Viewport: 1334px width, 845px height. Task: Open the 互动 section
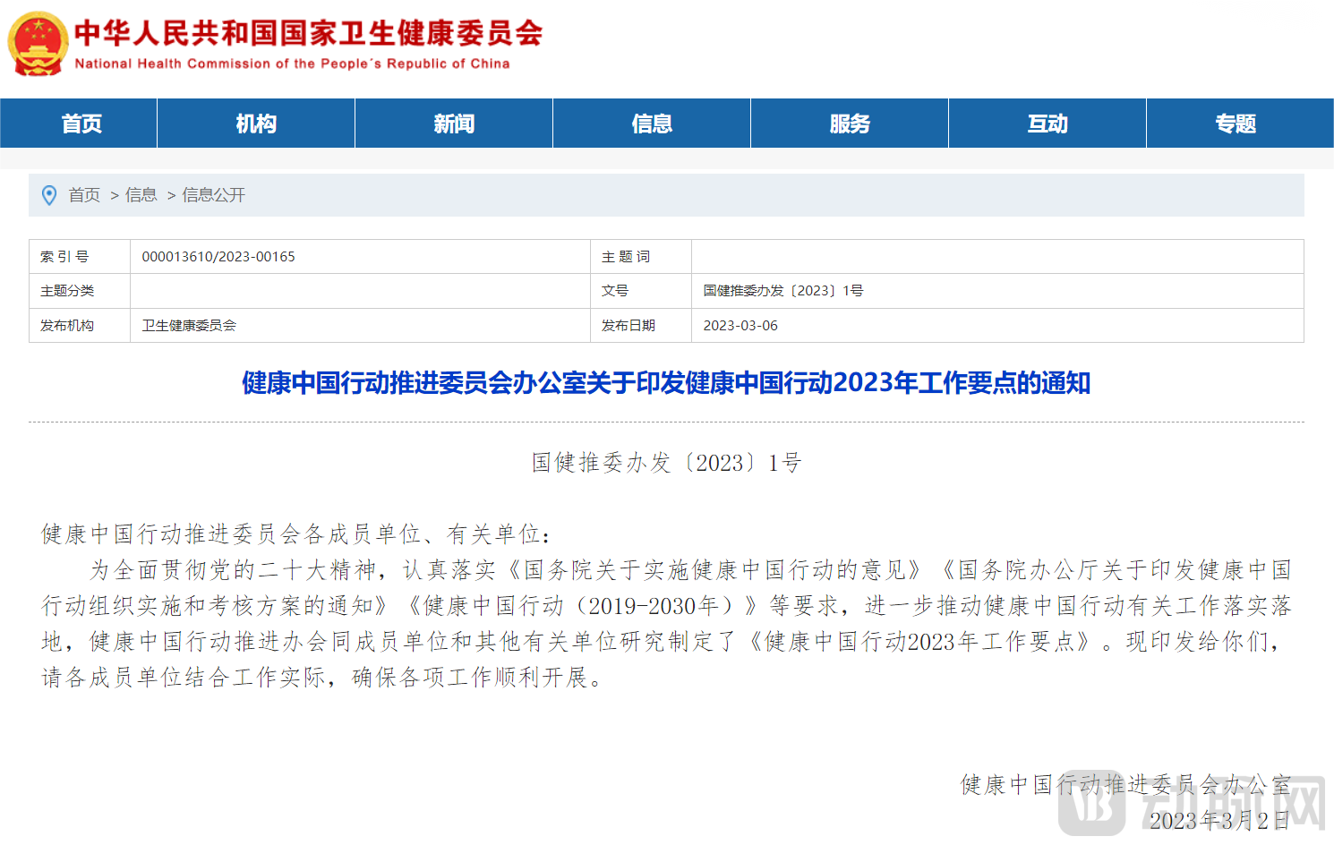pos(1046,123)
